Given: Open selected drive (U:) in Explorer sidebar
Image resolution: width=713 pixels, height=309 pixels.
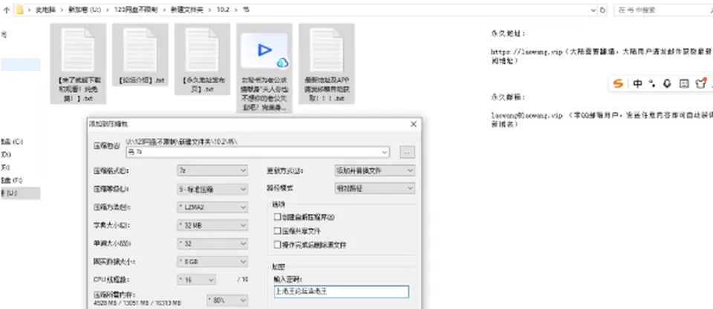Looking at the screenshot, I should click(x=20, y=193).
